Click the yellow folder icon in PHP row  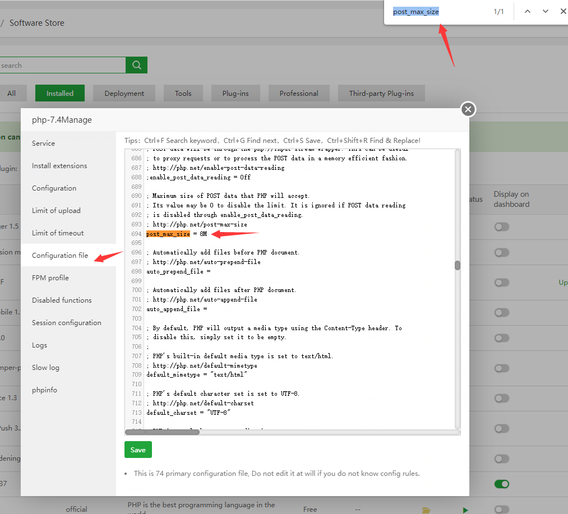[x=426, y=510]
